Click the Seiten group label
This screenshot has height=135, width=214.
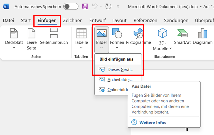pos(36,56)
